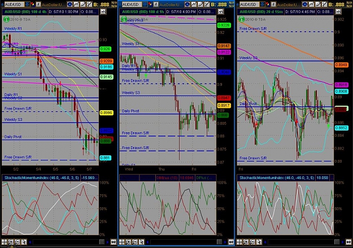Viewport: 353px width, 248px height.
Task: Click the AUD/USD symbol field in left chart
Action: tap(15, 5)
